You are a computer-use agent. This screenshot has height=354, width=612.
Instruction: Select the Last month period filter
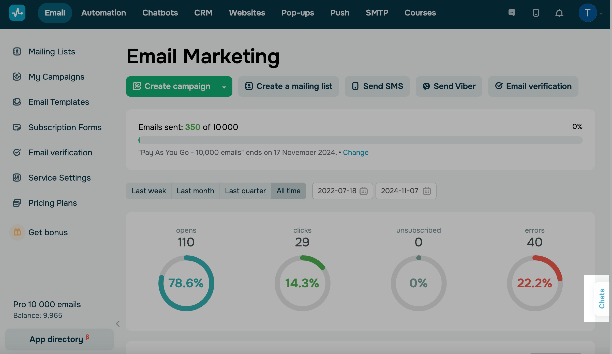coord(195,191)
